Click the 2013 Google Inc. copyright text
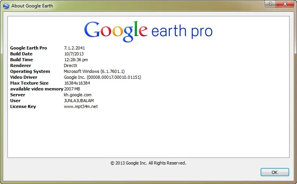This screenshot has height=184, width=297. (x=148, y=163)
